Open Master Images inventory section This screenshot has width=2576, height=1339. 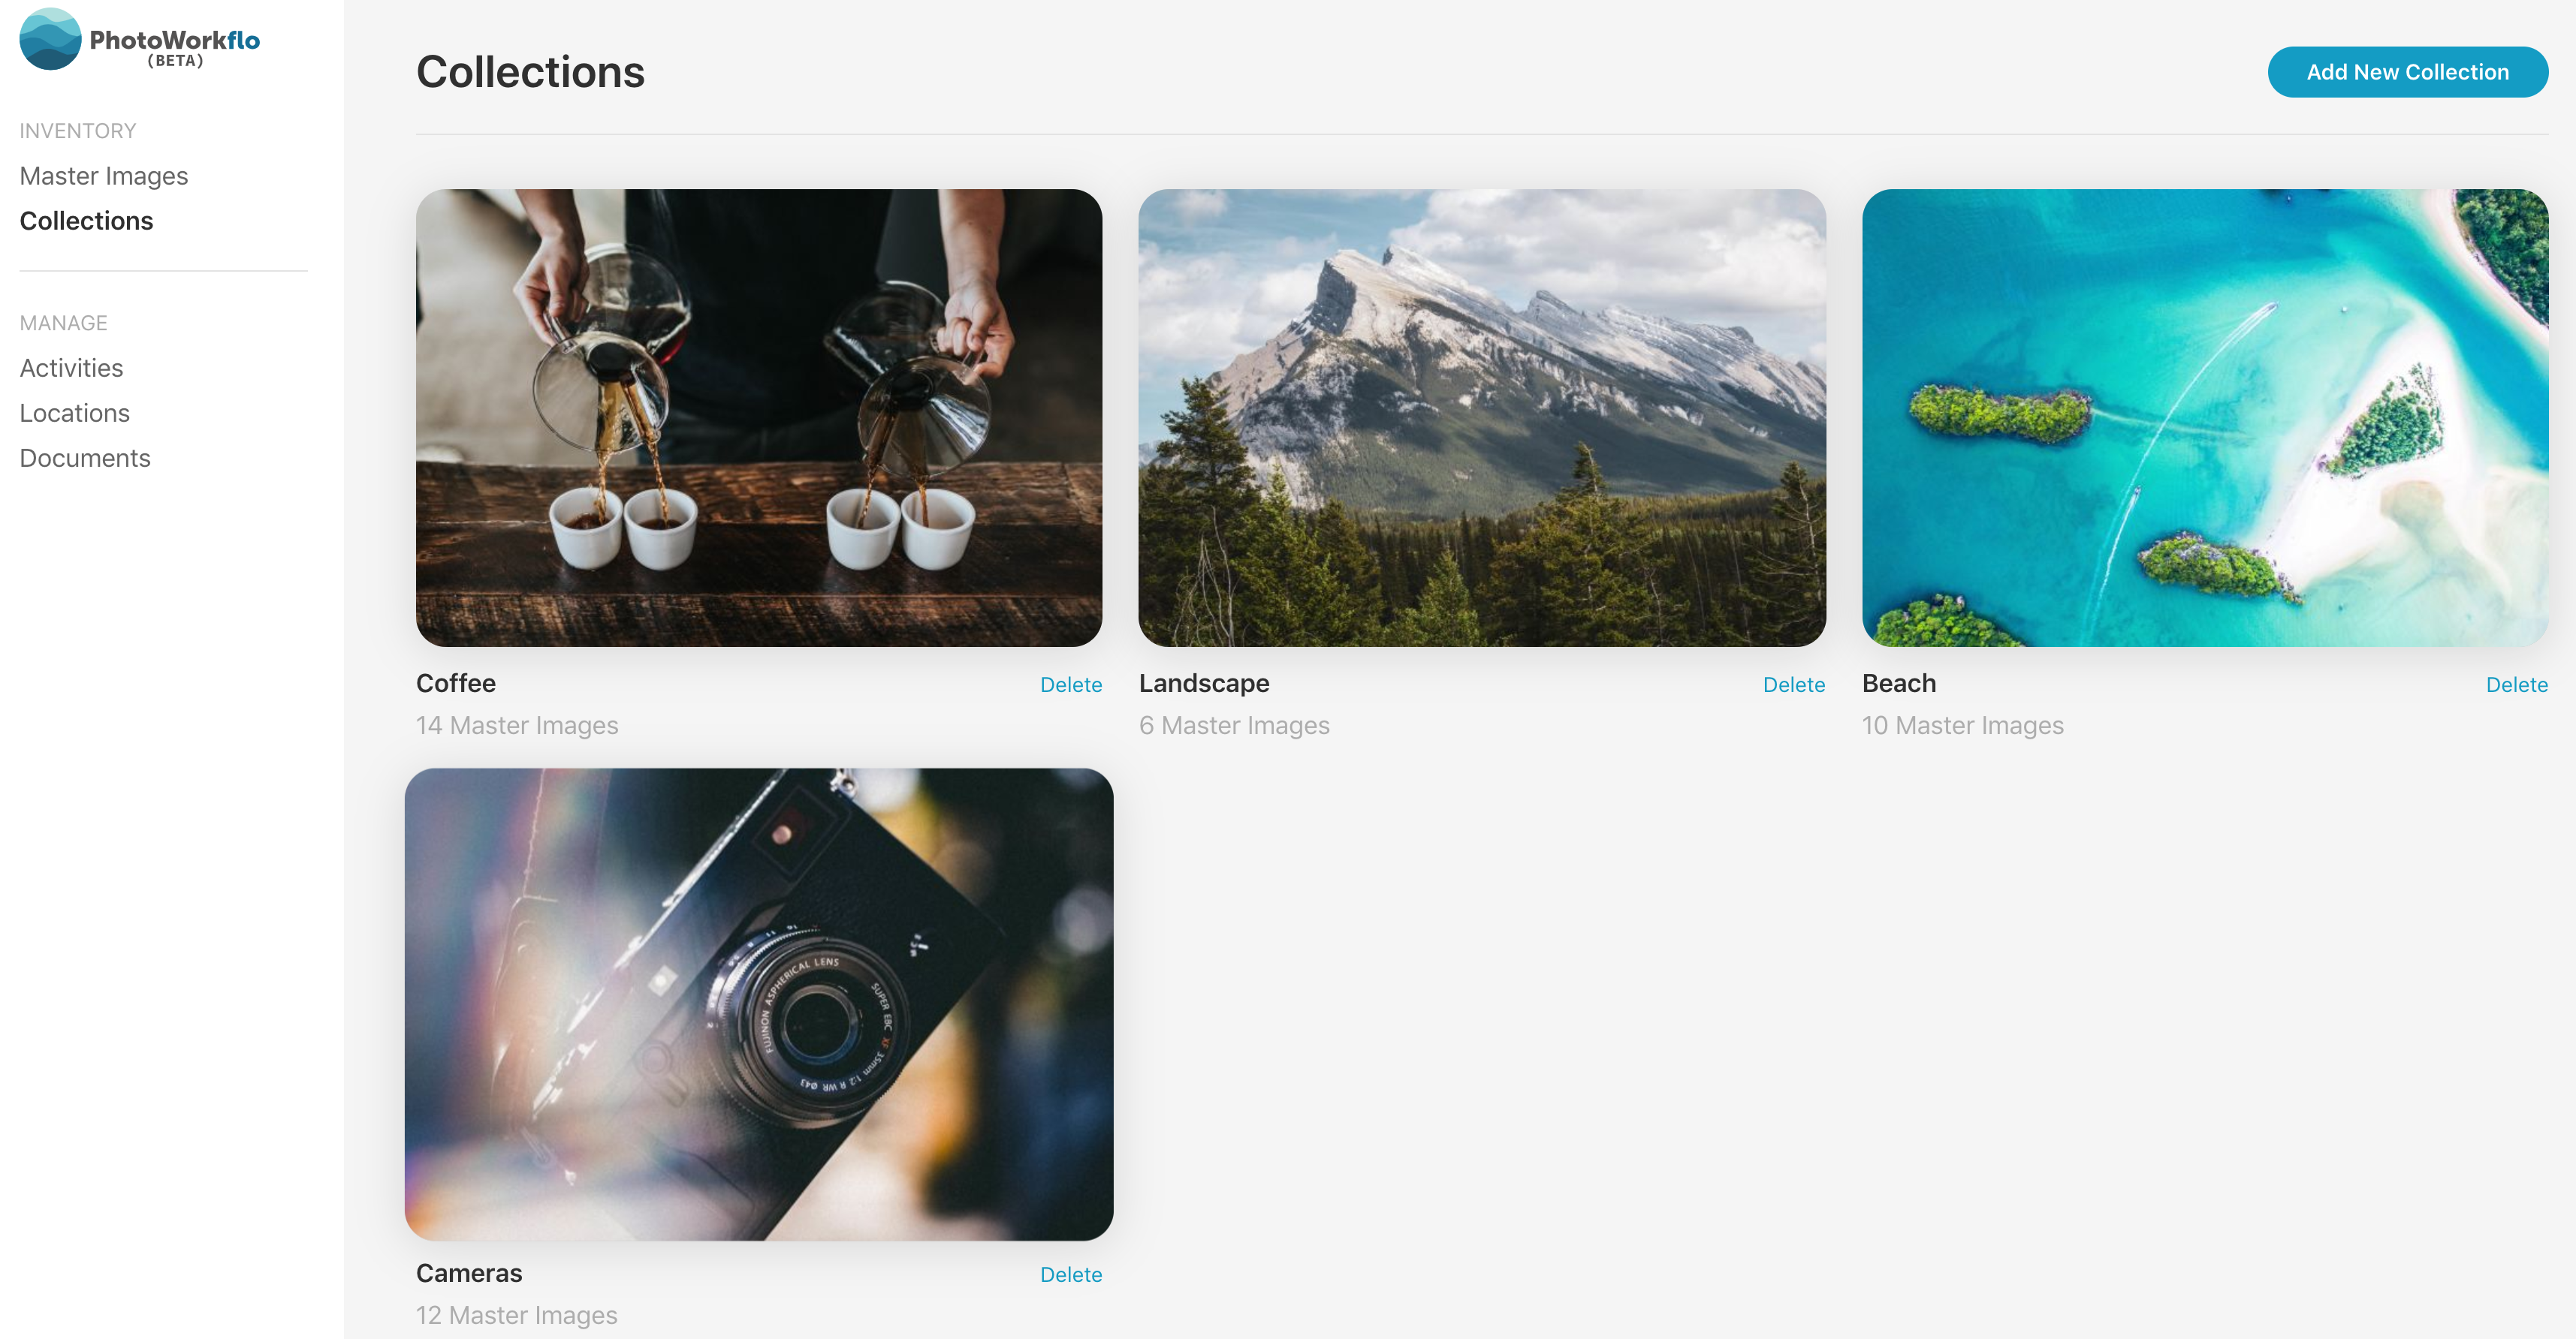(x=104, y=174)
